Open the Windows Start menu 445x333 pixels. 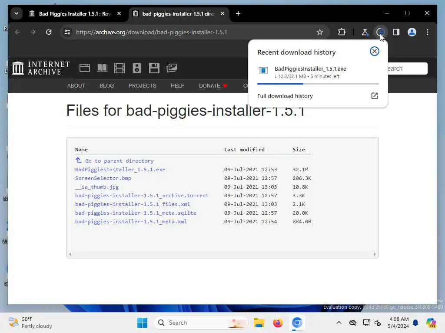coord(142,323)
